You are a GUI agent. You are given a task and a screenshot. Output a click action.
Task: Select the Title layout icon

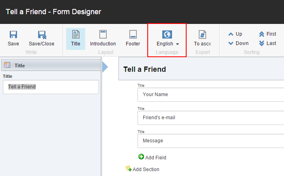pyautogui.click(x=75, y=34)
